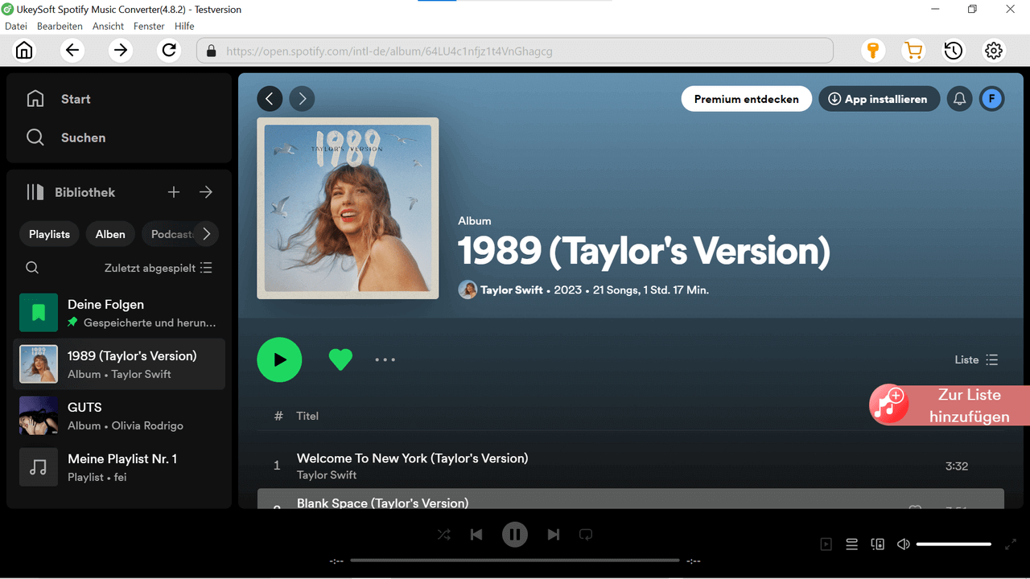Open the Zuletzt abgespielt sort dropdown
Image resolution: width=1030 pixels, height=579 pixels.
159,268
